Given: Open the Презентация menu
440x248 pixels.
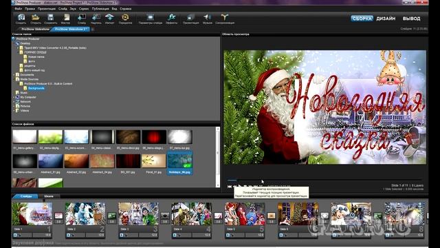Looking at the screenshot, I should pos(47,9).
